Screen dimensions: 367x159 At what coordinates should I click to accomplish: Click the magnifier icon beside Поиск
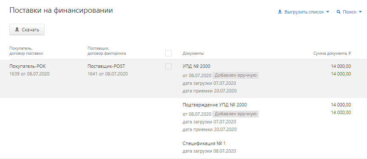click(x=338, y=12)
